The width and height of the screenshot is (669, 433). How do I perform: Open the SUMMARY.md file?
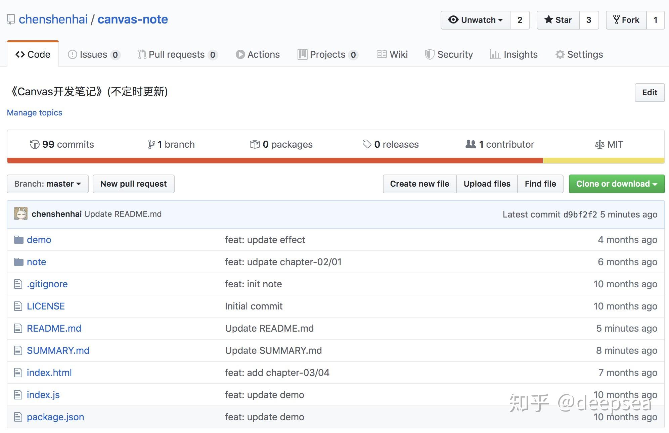coord(58,350)
